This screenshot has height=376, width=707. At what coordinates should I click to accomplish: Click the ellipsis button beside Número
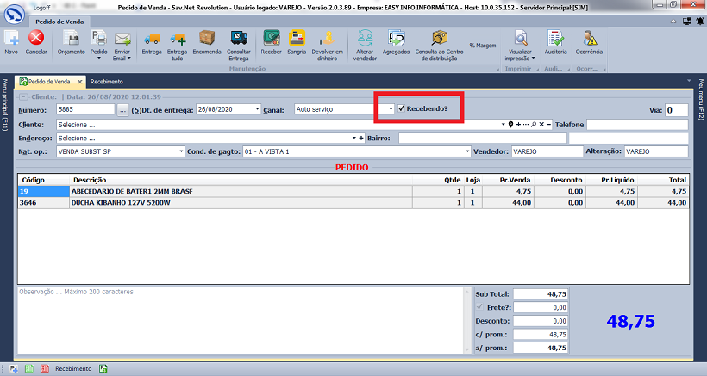(122, 110)
